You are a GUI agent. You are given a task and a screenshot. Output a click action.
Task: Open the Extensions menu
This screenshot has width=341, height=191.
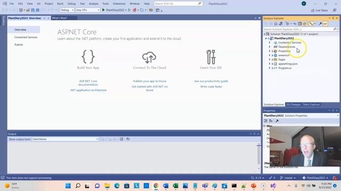119,4
